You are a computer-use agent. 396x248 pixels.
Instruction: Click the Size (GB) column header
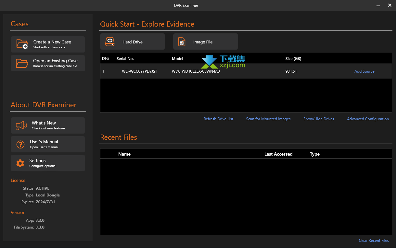pos(293,59)
